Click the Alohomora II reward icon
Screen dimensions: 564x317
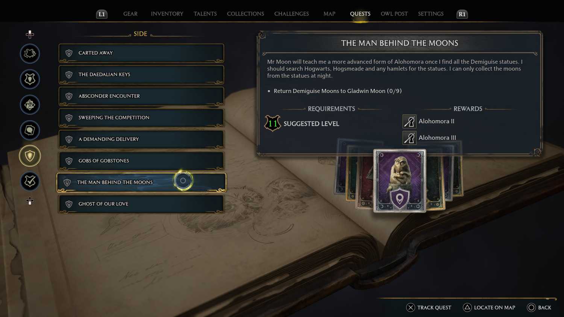[409, 121]
